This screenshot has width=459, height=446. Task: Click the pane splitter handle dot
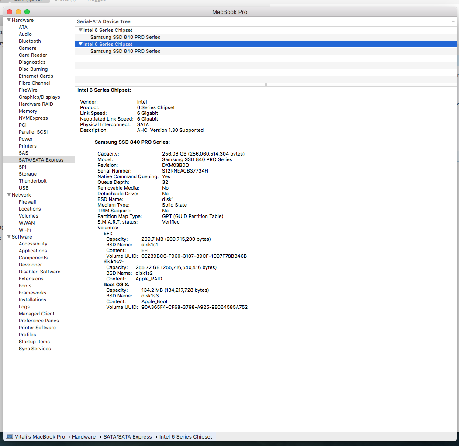(x=266, y=85)
